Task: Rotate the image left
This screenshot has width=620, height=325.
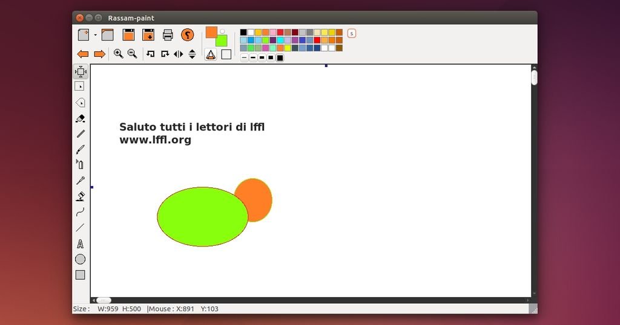Action: [x=150, y=54]
